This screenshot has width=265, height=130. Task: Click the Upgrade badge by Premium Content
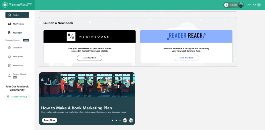(x=26, y=40)
